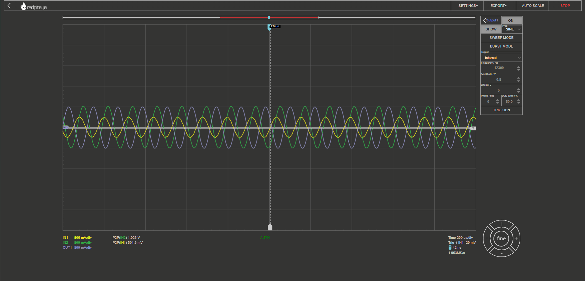Open the EXPORT menu

point(498,6)
